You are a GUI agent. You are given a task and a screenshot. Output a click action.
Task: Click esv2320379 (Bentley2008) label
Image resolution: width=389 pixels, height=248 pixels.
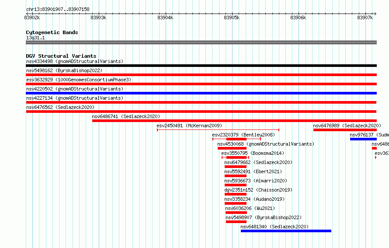pos(243,135)
